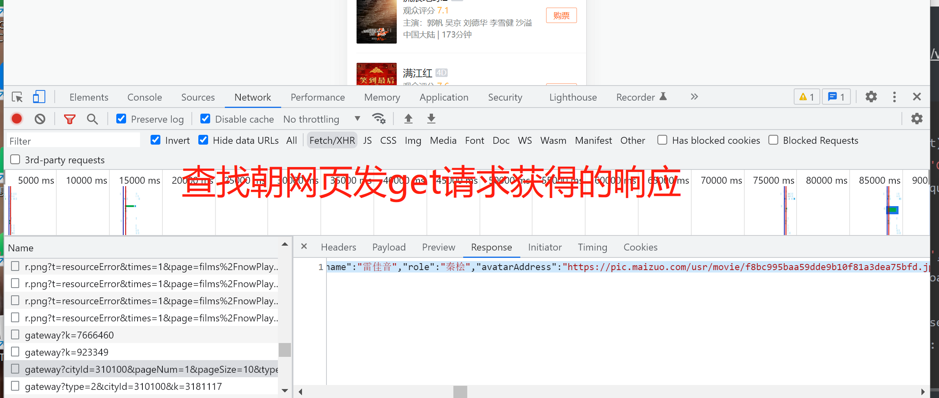Open the No throttling dropdown
Image resolution: width=939 pixels, height=398 pixels.
(x=322, y=119)
